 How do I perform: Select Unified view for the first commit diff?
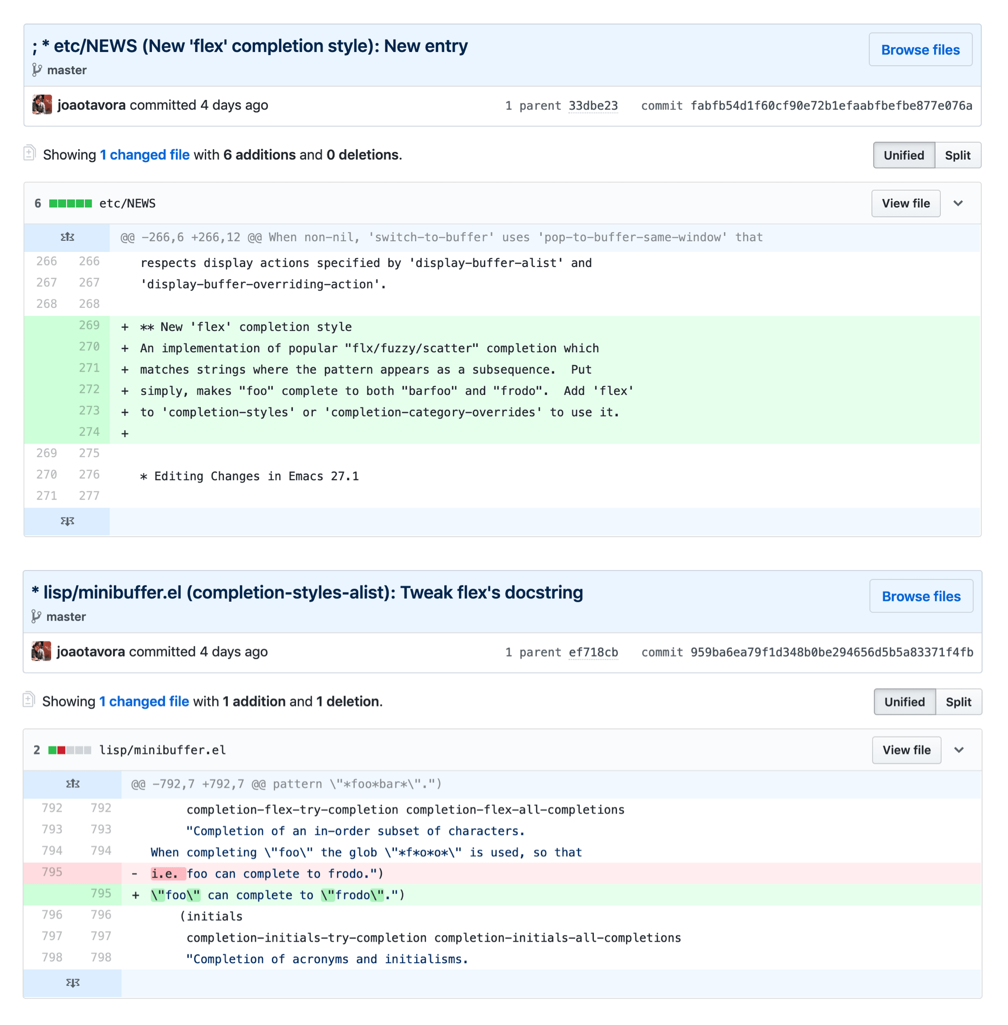tap(903, 155)
